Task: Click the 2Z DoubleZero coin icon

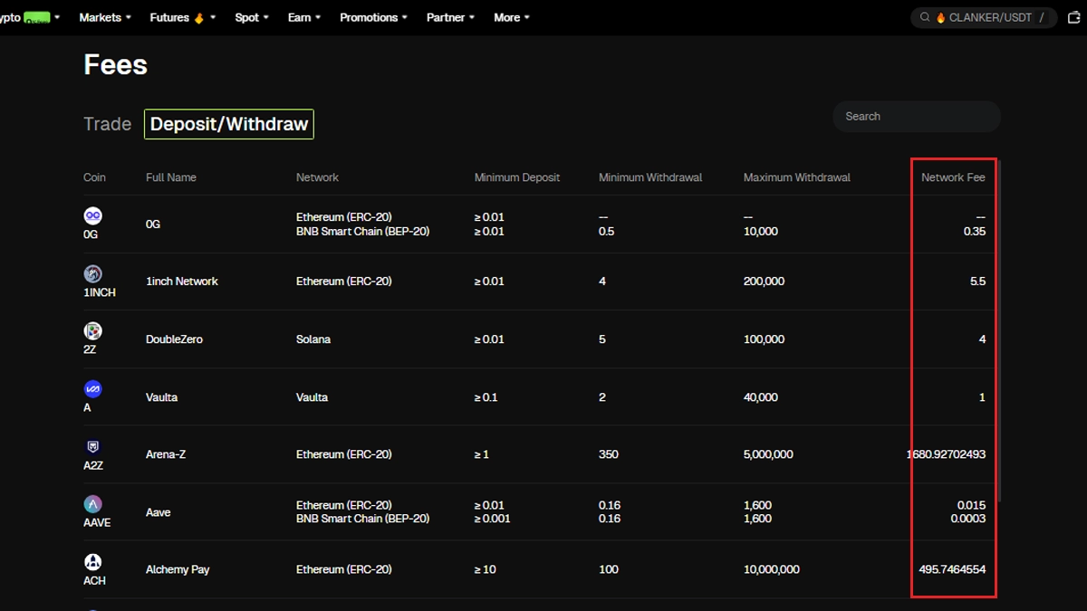Action: 92,331
